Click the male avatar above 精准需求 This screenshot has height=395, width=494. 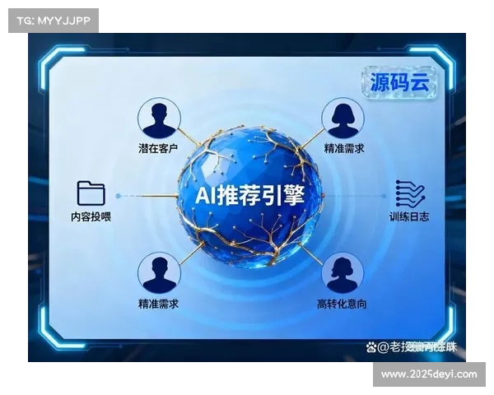(x=158, y=273)
